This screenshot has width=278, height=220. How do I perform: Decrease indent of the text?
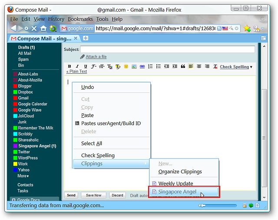[x=166, y=66]
